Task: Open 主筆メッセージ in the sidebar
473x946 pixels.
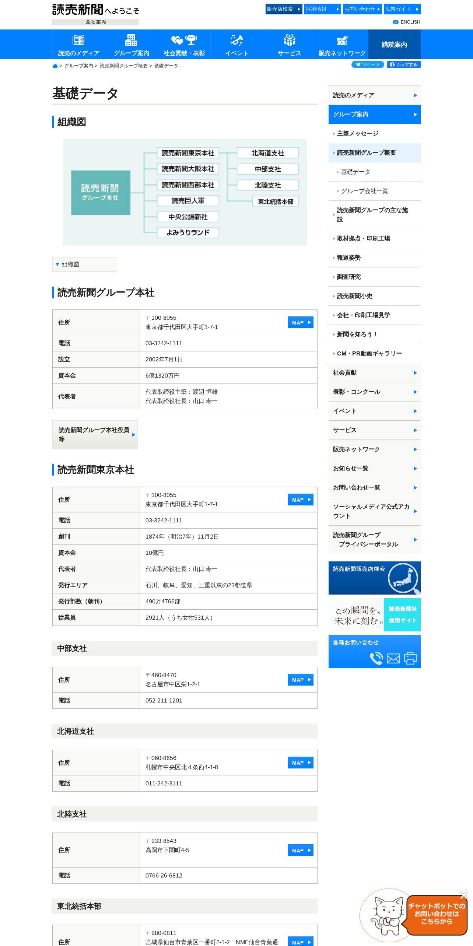Action: pyautogui.click(x=375, y=133)
